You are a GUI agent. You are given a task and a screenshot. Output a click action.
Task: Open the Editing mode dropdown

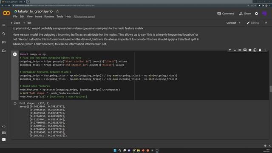[x=253, y=23]
